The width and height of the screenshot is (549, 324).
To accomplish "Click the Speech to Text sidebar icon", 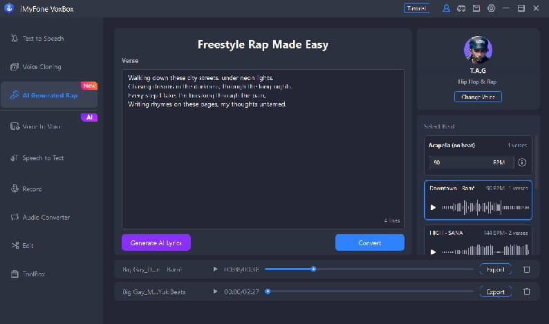I will point(15,158).
